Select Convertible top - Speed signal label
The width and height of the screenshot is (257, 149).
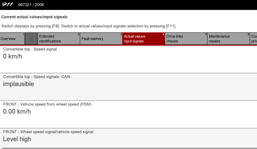click(x=30, y=49)
